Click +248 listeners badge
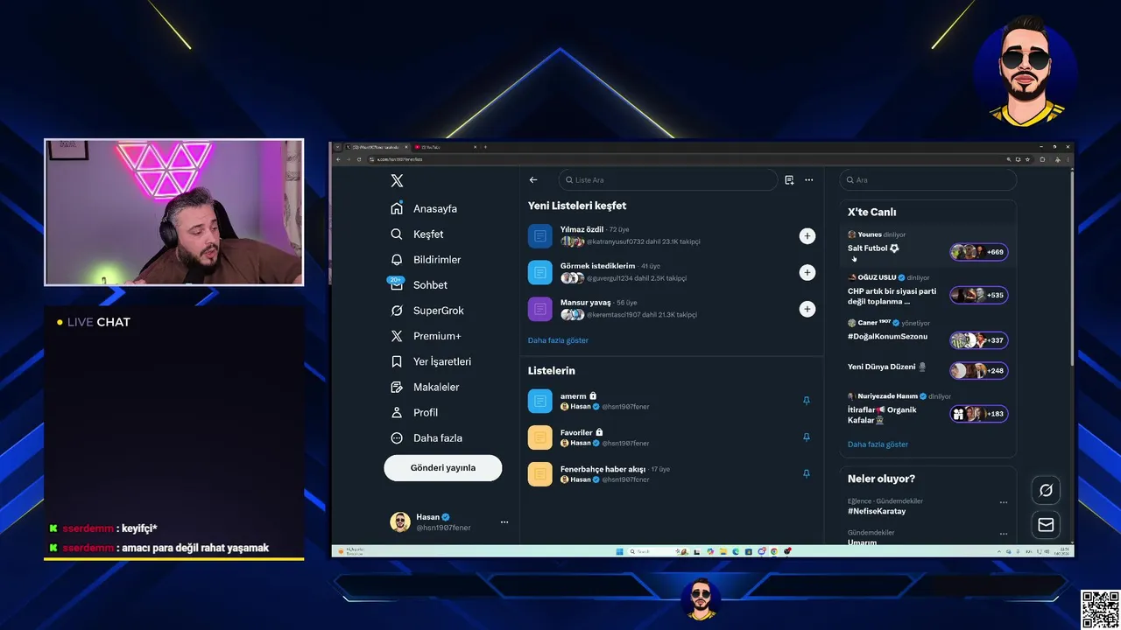Screen dimensions: 1121x630 (x=979, y=371)
